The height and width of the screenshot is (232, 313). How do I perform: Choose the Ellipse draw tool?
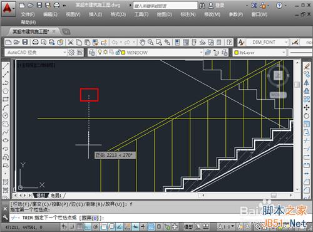6,140
